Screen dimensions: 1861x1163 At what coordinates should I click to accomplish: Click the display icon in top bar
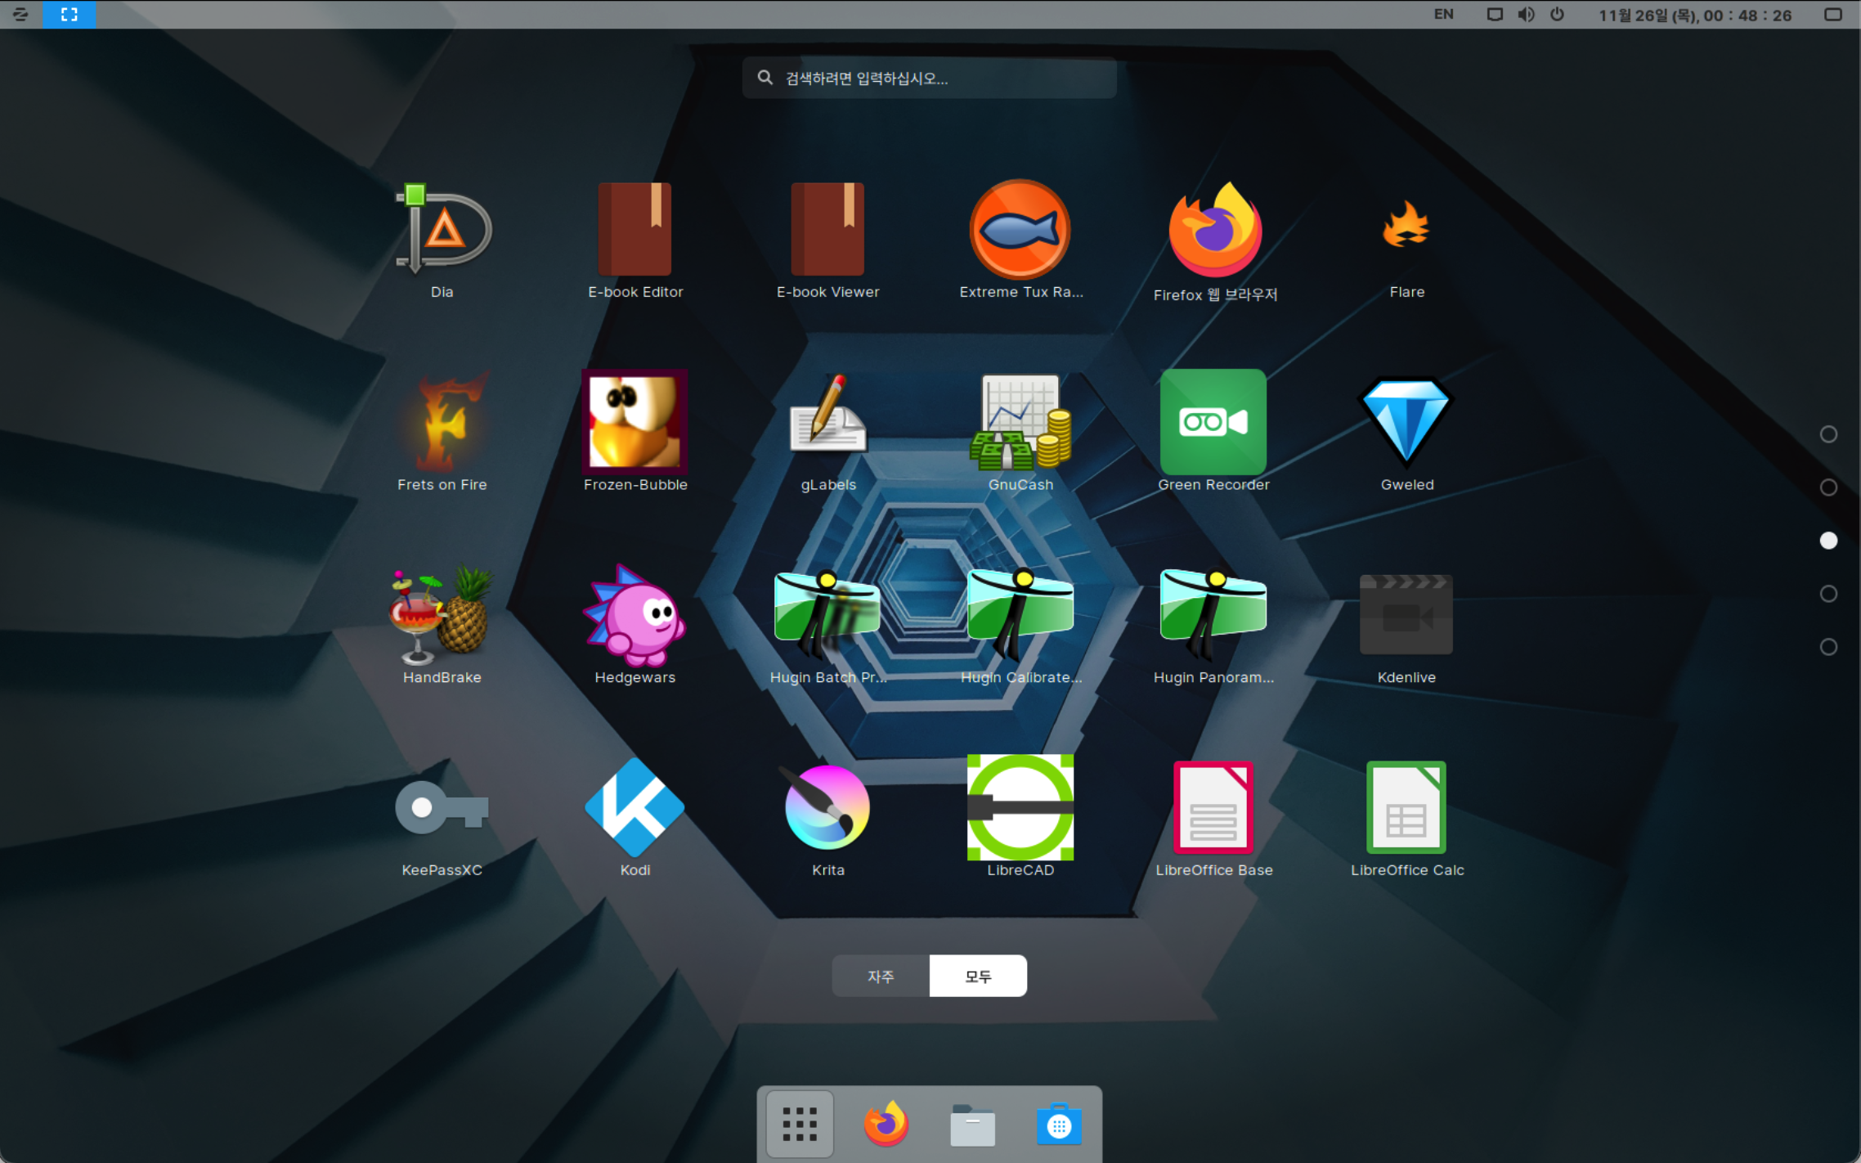(x=1495, y=15)
